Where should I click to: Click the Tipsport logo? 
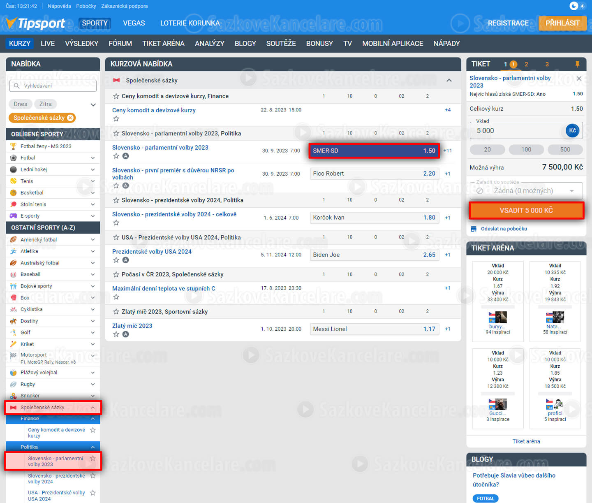pos(36,23)
